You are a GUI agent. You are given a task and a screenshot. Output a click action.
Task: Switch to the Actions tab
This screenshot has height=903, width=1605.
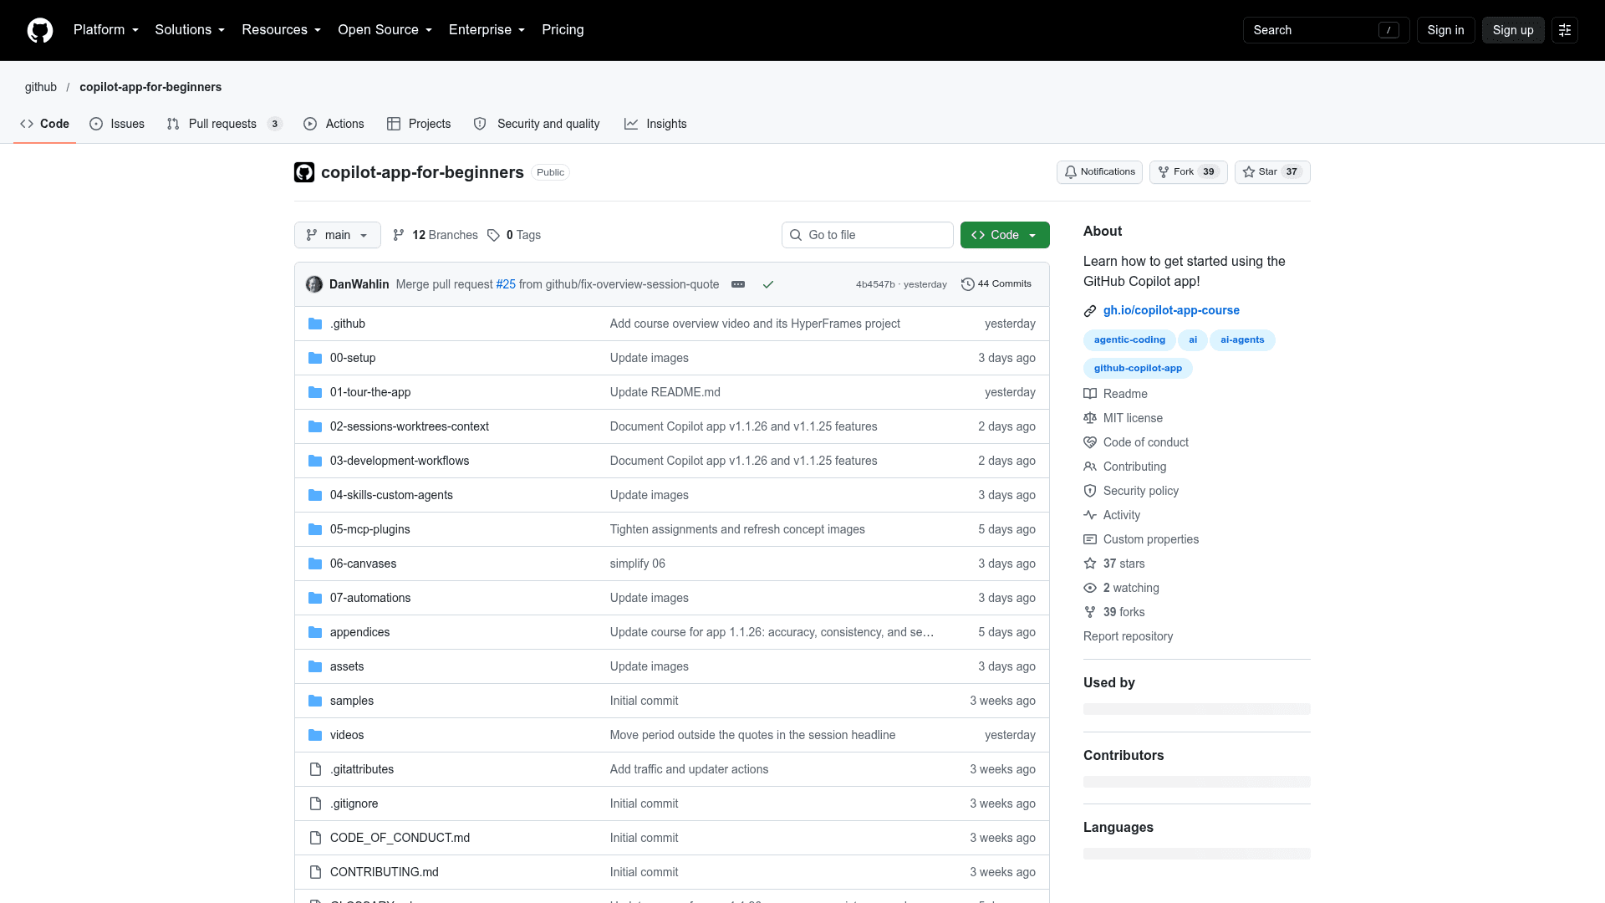tap(334, 124)
